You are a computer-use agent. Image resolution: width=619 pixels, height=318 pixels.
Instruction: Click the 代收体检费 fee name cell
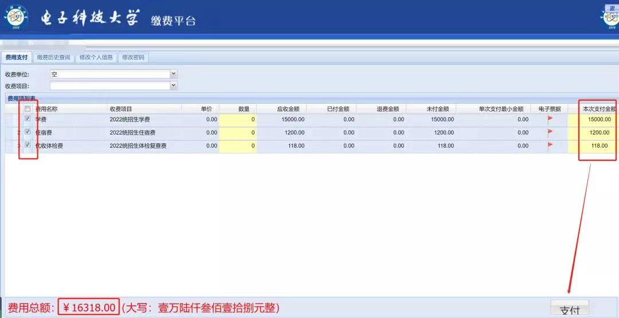point(49,146)
